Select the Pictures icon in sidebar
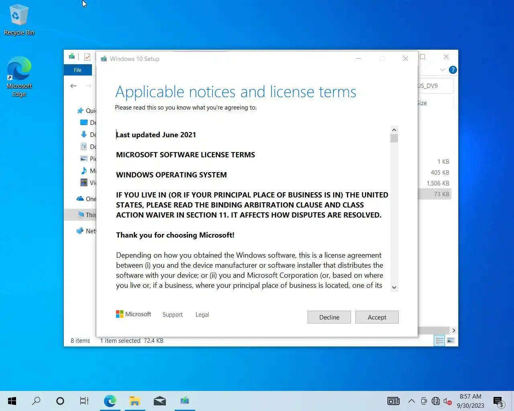 tap(84, 159)
